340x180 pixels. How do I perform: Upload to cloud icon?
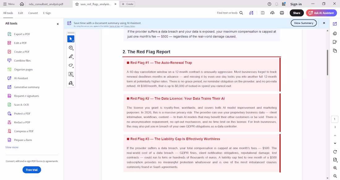coord(272,13)
